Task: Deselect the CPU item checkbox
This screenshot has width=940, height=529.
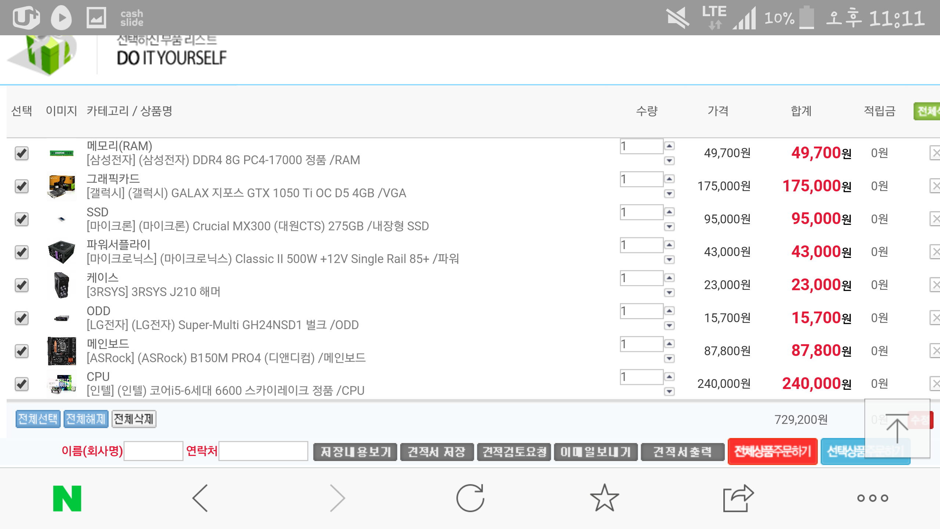Action: click(x=22, y=384)
